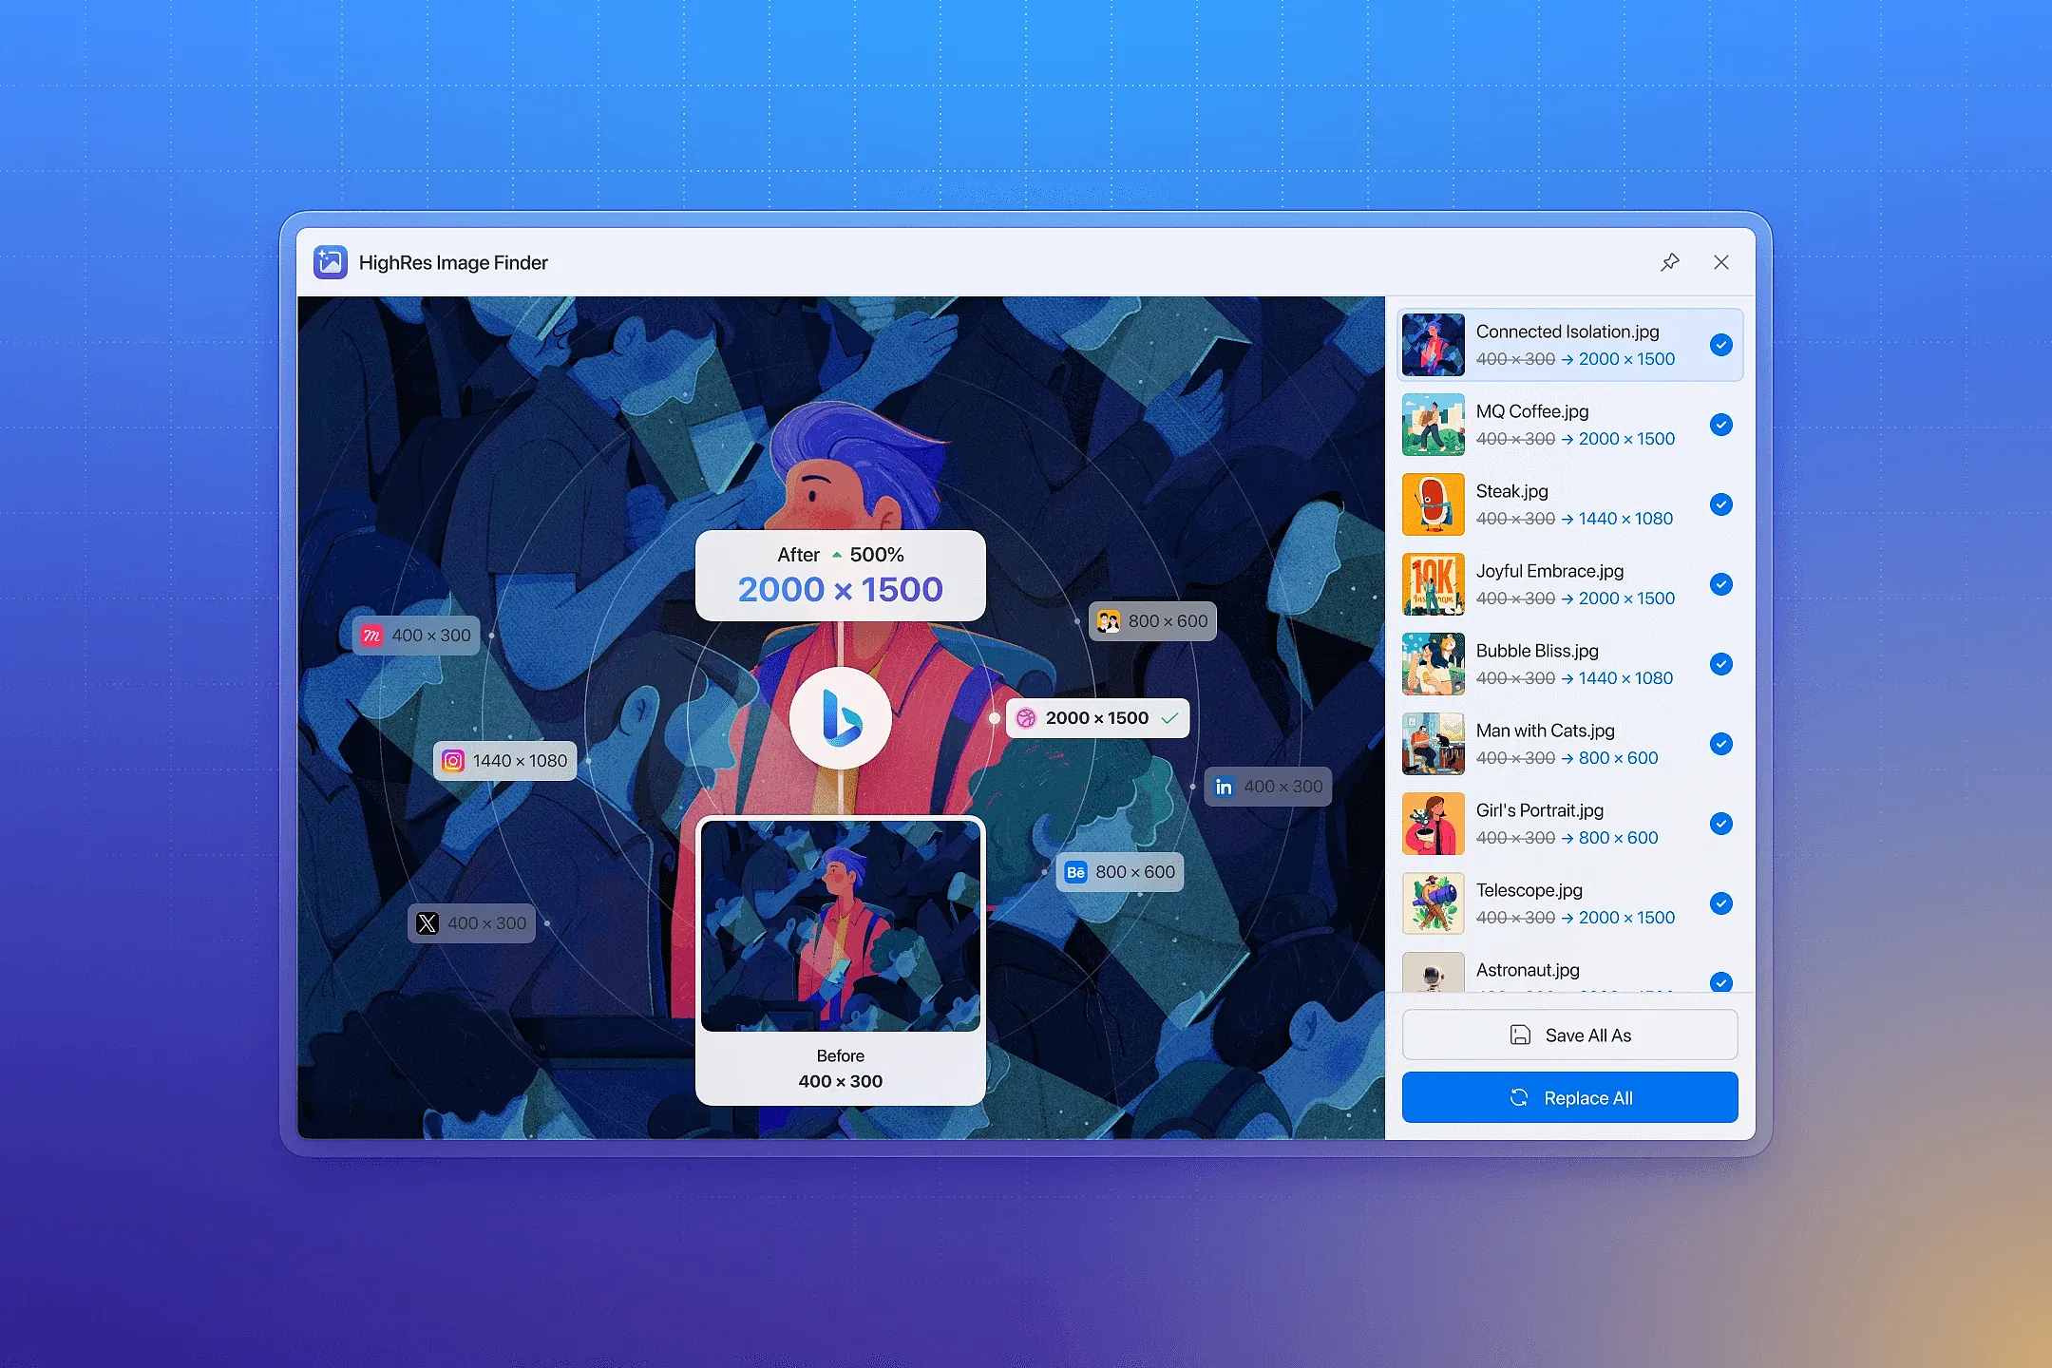
Task: Pick the X (Twitter) 400 × 300 result
Action: [x=472, y=923]
